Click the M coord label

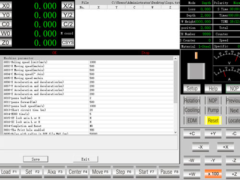tap(67, 34)
